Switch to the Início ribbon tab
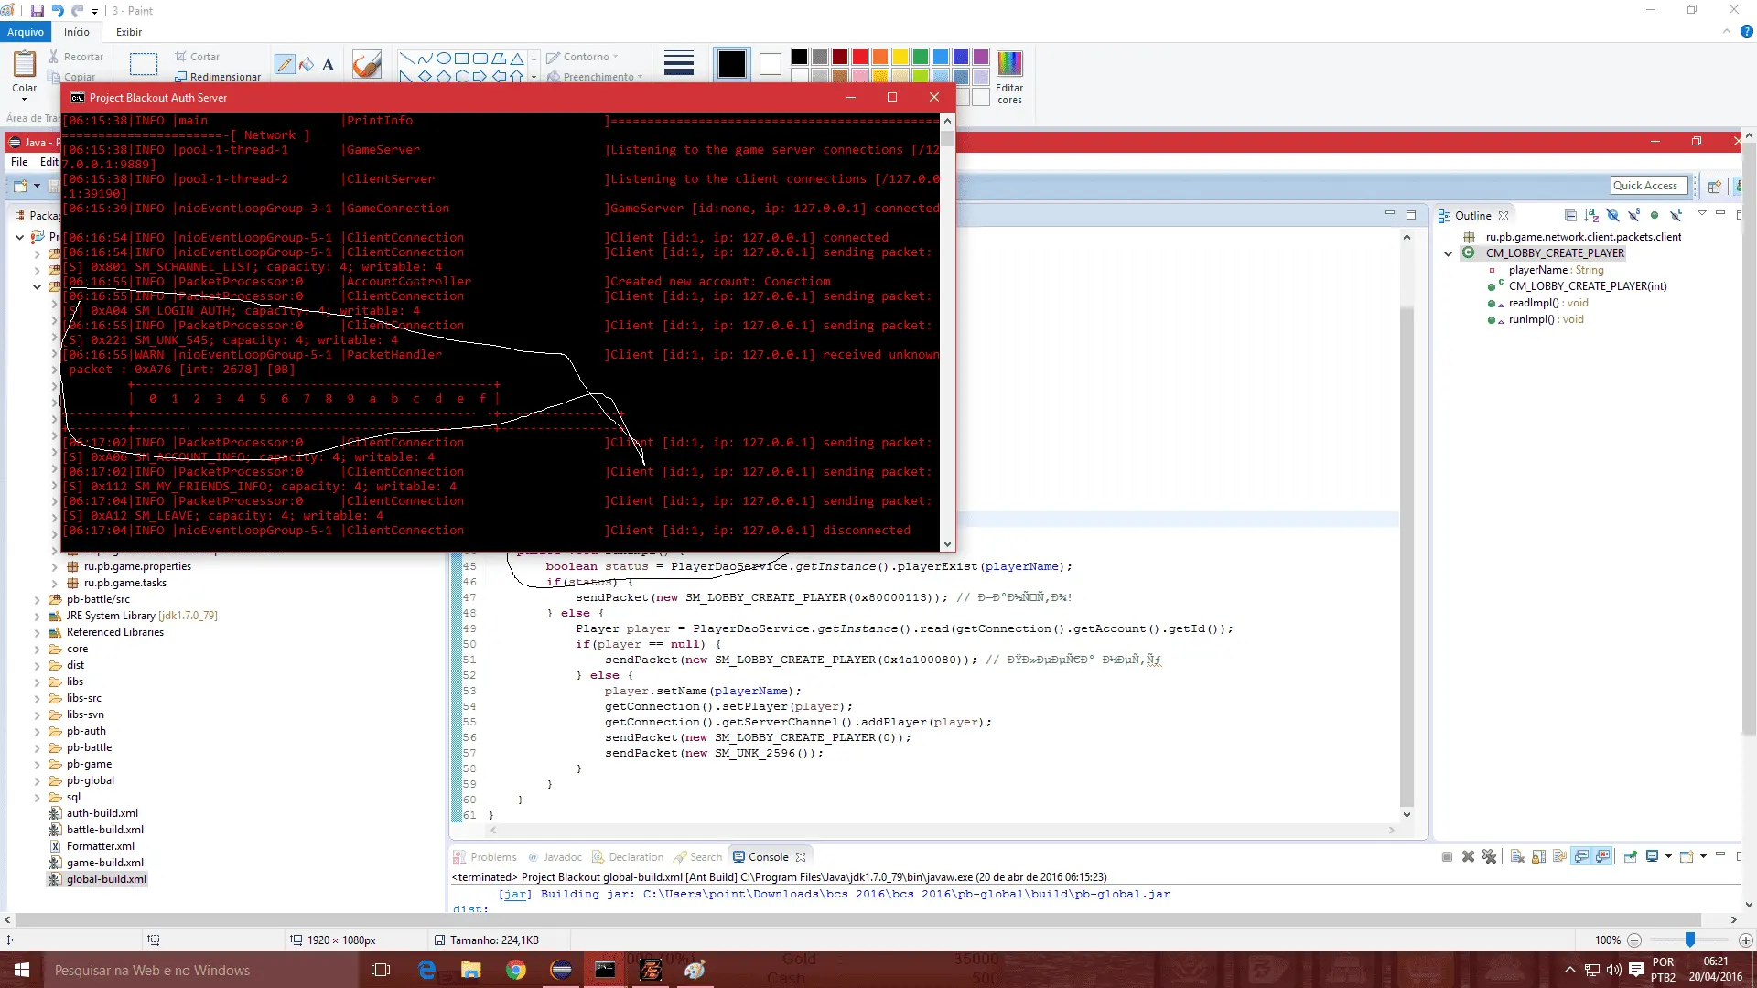1757x988 pixels. (77, 32)
